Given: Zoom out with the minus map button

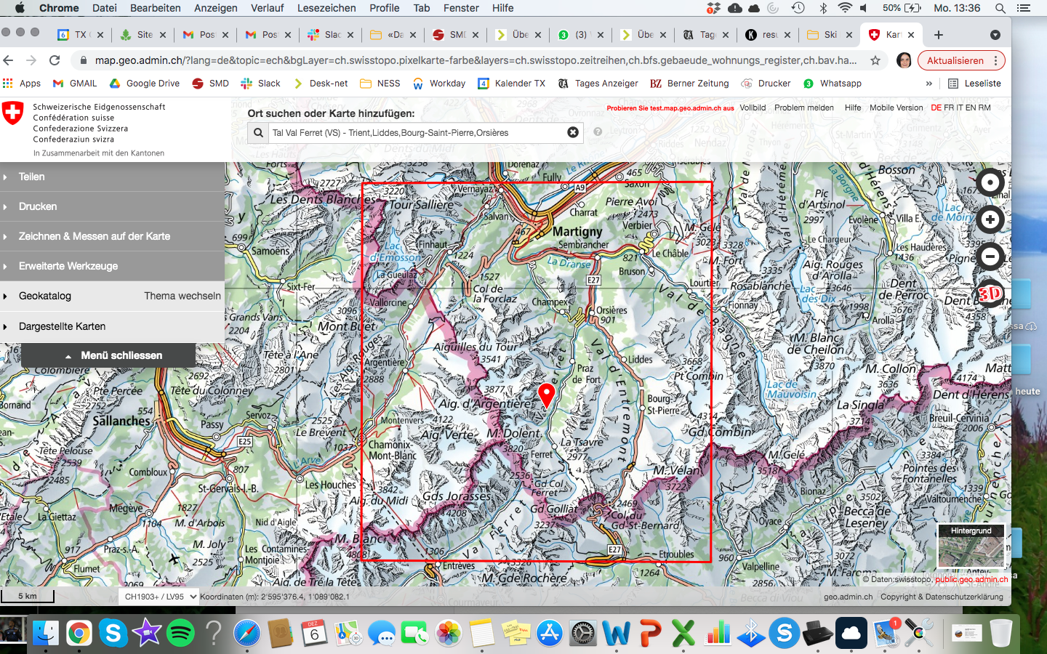Looking at the screenshot, I should pyautogui.click(x=990, y=257).
